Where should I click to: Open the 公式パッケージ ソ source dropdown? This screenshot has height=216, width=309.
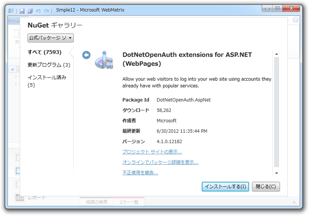pyautogui.click(x=51, y=38)
